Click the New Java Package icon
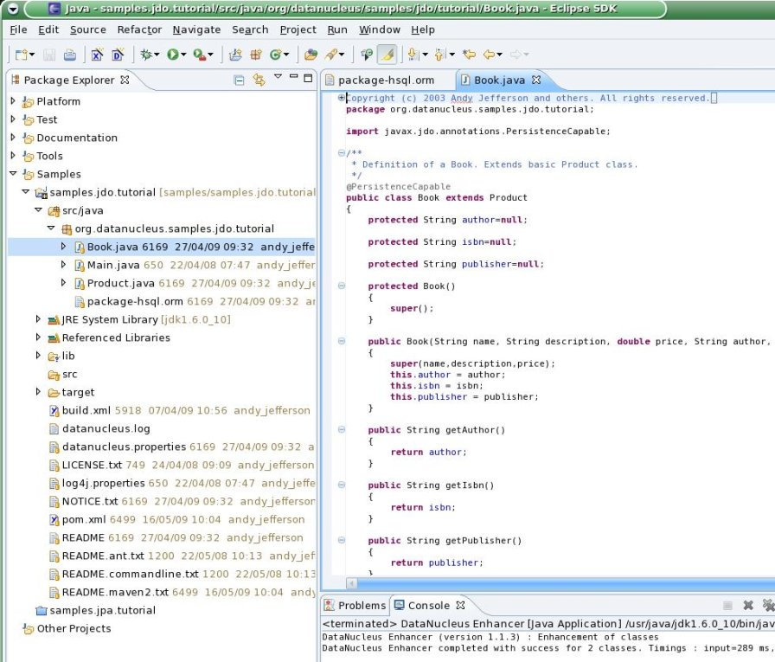775x662 pixels. coord(256,55)
